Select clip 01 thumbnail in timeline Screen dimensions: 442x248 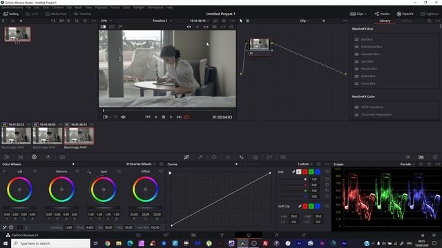click(17, 136)
